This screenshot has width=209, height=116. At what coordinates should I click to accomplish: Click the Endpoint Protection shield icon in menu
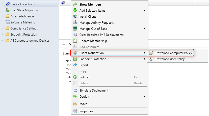[x=75, y=59]
